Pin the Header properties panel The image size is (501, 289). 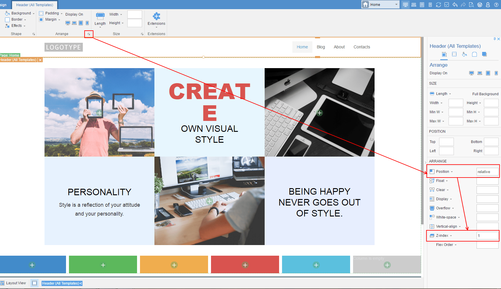point(495,39)
